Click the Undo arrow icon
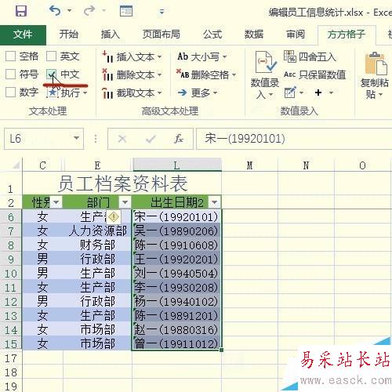The height and width of the screenshot is (392, 392). (55, 11)
